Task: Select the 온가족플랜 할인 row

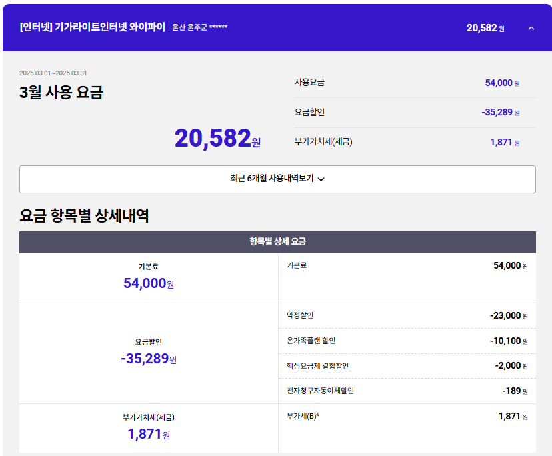Action: point(407,341)
